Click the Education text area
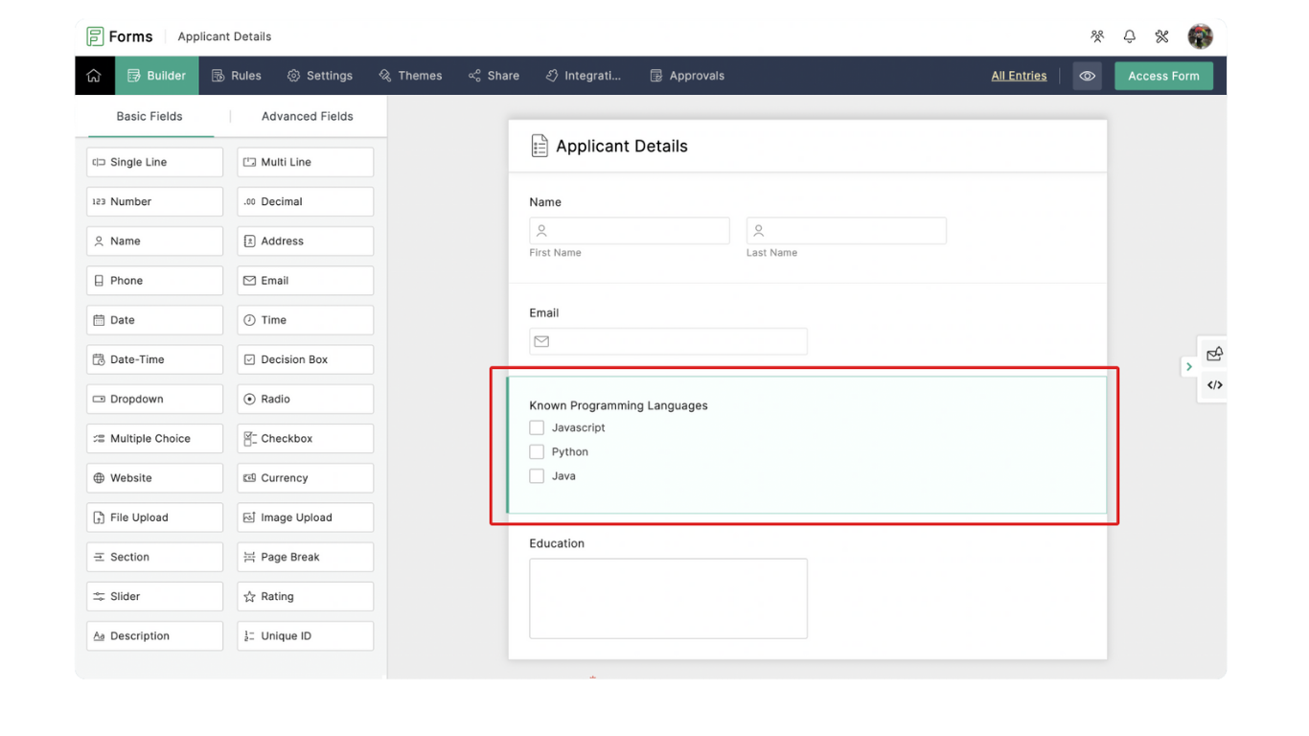 (668, 599)
